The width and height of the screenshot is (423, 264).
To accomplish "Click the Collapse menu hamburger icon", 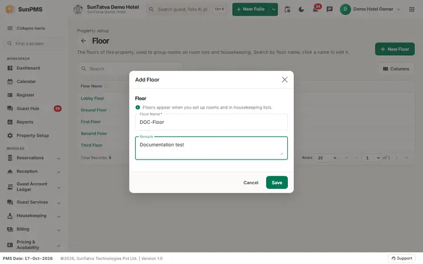I will (x=10, y=28).
